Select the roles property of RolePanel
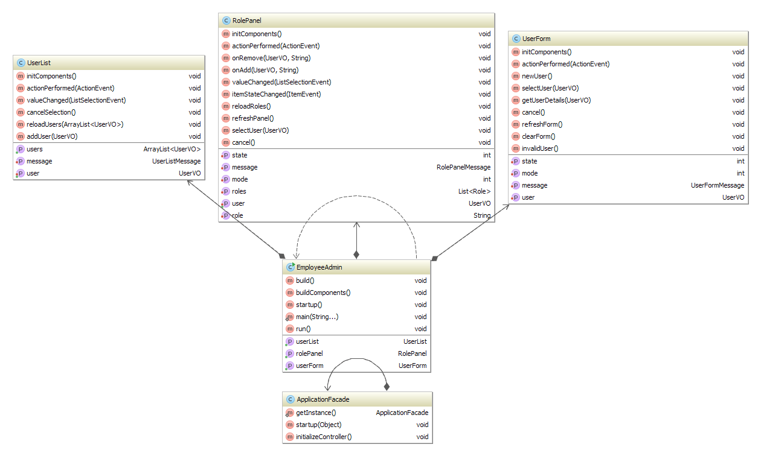The width and height of the screenshot is (761, 456). (x=238, y=191)
